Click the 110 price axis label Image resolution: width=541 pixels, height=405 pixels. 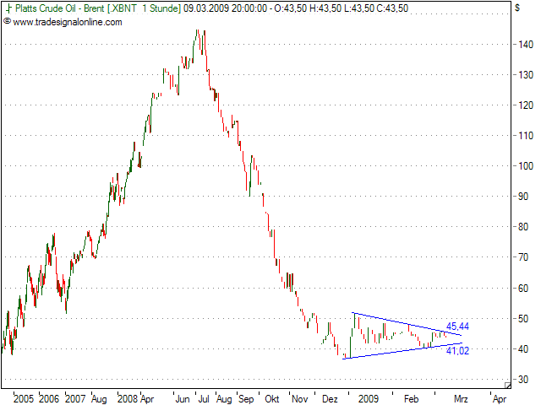point(526,135)
